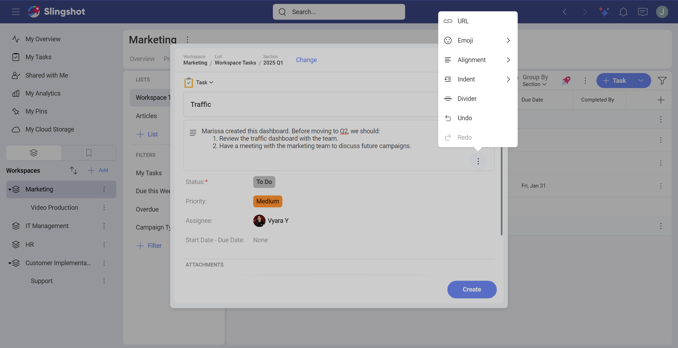Open list options next to rocket icon

click(x=585, y=81)
